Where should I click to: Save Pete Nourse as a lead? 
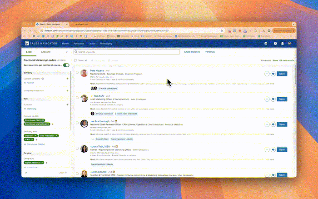click(x=282, y=74)
